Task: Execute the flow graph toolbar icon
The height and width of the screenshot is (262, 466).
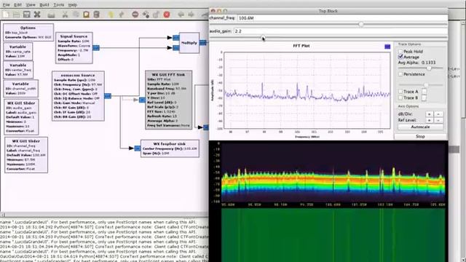Action: (x=157, y=15)
